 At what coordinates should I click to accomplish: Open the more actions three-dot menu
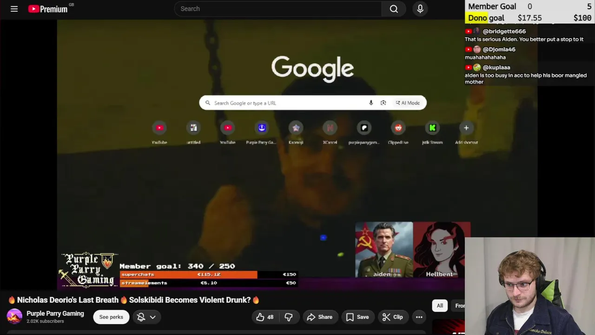click(x=419, y=317)
